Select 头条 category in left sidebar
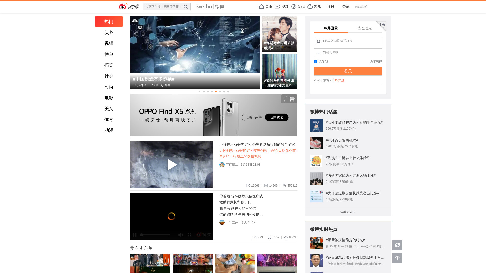Image resolution: width=486 pixels, height=273 pixels. click(109, 33)
